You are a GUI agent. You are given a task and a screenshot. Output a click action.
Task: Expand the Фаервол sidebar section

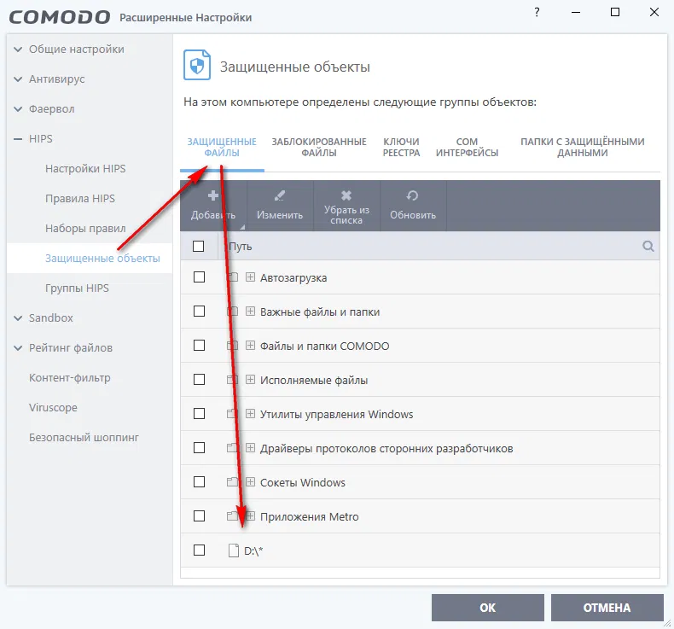pyautogui.click(x=18, y=109)
